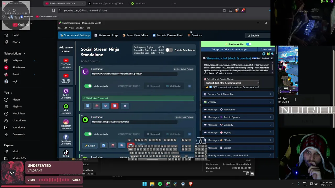335x188 pixels.
Task: Expand Message Mechanics section
Action: click(x=238, y=109)
